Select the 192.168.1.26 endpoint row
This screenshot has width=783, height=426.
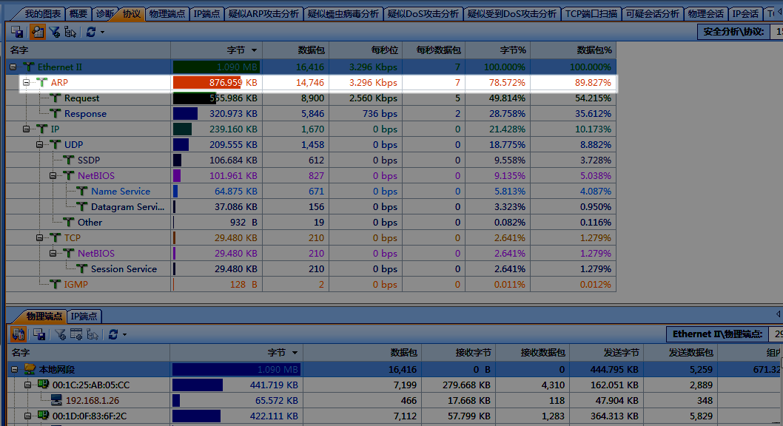point(93,400)
